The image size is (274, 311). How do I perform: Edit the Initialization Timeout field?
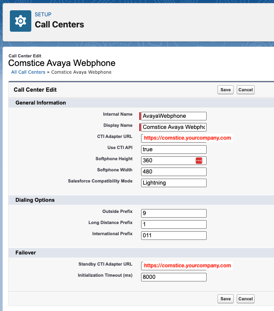[174, 277]
